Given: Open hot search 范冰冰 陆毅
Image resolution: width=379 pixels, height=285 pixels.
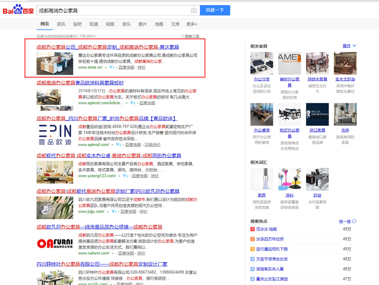Looking at the screenshot, I should [266, 229].
